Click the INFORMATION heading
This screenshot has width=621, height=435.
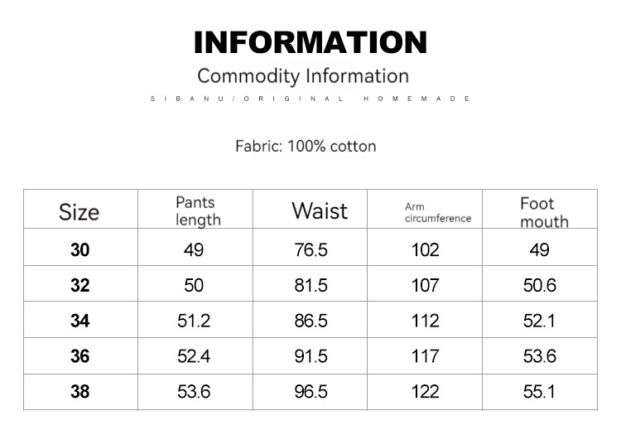pos(310,41)
